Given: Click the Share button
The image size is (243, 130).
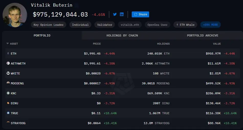Looking at the screenshot, I should (140, 14).
